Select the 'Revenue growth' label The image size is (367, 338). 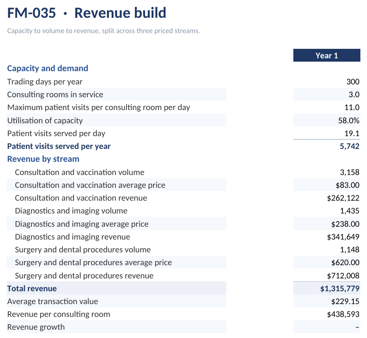(36, 327)
